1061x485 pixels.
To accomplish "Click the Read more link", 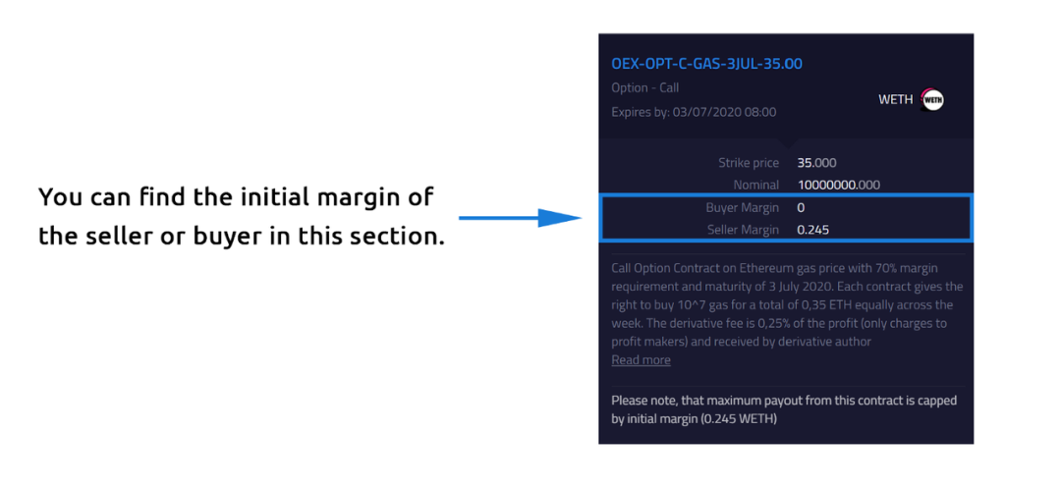I will 641,360.
